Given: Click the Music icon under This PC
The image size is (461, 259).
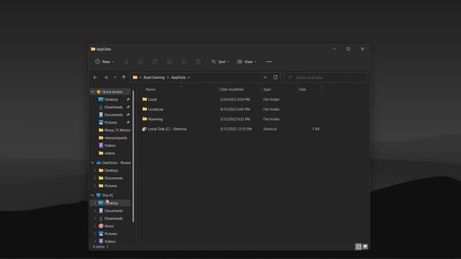Looking at the screenshot, I should (x=101, y=226).
